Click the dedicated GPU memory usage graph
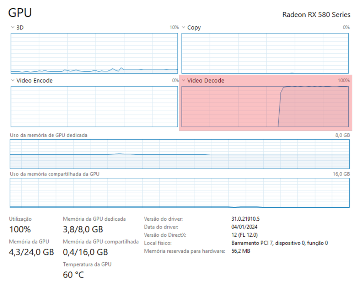The width and height of the screenshot is (355, 285). pyautogui.click(x=180, y=154)
